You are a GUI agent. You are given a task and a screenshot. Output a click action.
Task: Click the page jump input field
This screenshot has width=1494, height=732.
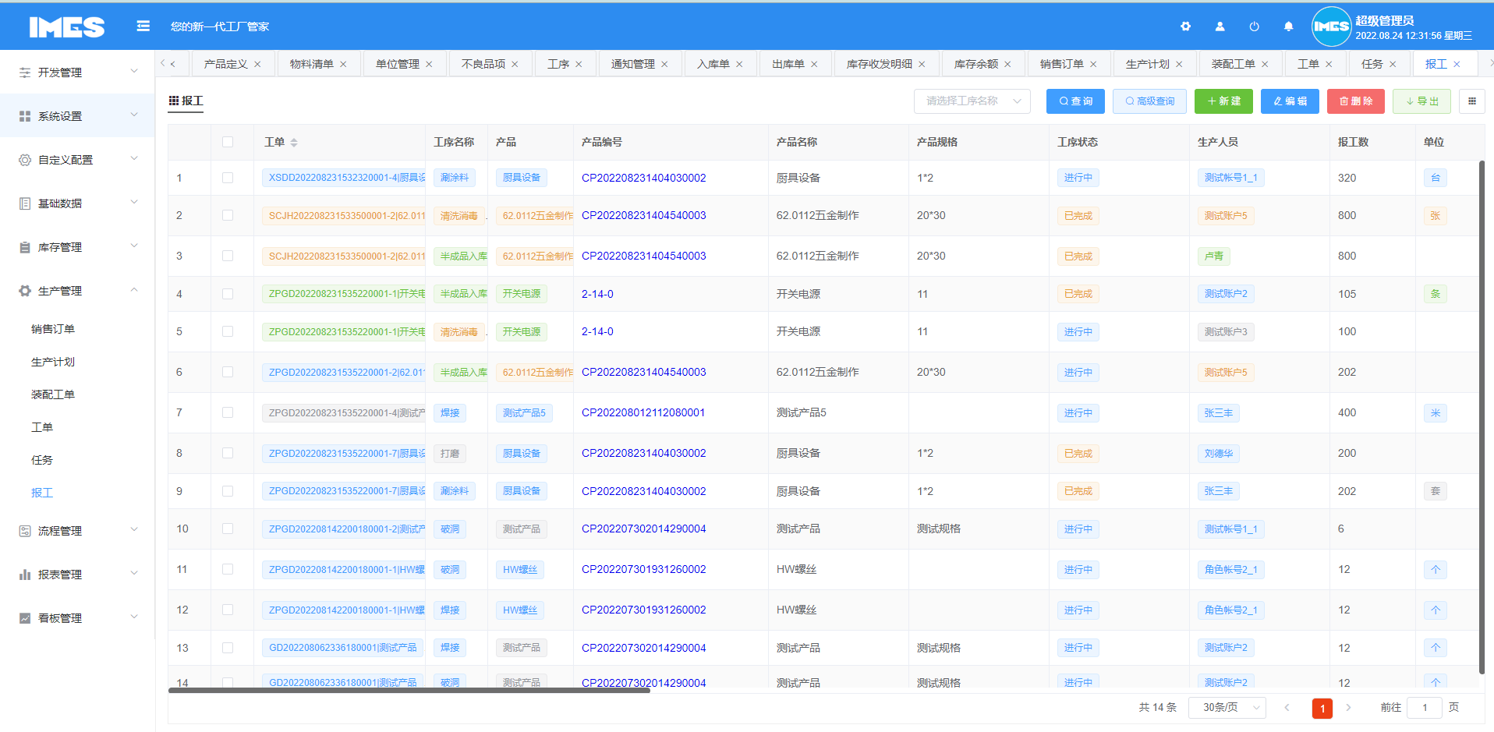pyautogui.click(x=1425, y=708)
